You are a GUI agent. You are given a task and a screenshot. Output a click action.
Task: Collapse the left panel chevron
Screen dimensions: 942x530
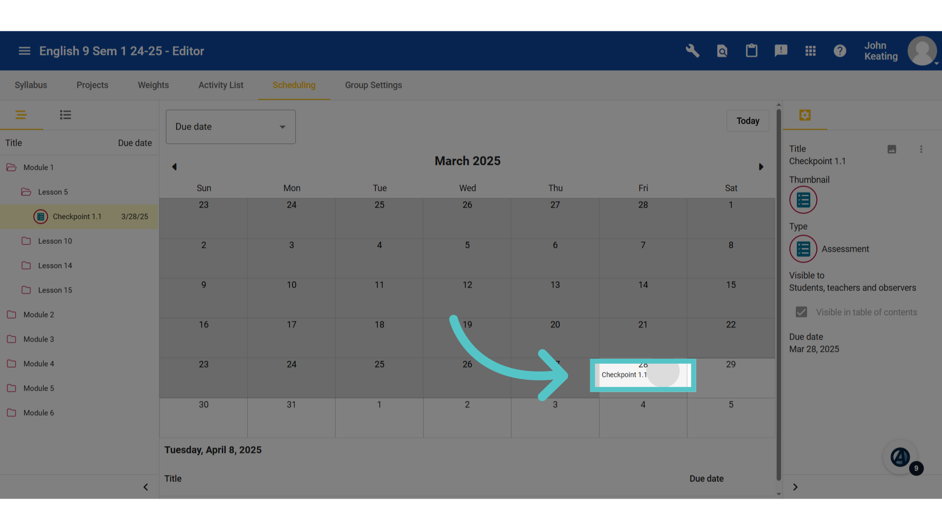(146, 487)
